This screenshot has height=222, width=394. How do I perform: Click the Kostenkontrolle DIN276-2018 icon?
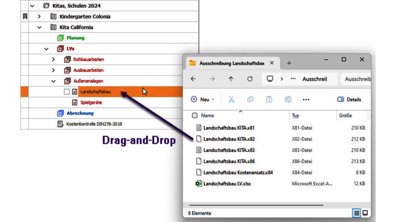[60, 124]
